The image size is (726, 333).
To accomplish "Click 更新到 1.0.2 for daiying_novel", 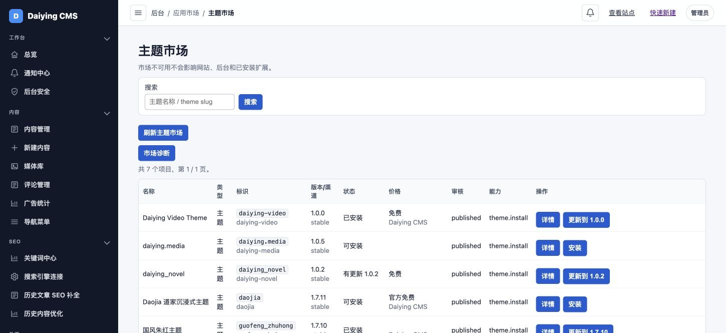I will coord(586,276).
